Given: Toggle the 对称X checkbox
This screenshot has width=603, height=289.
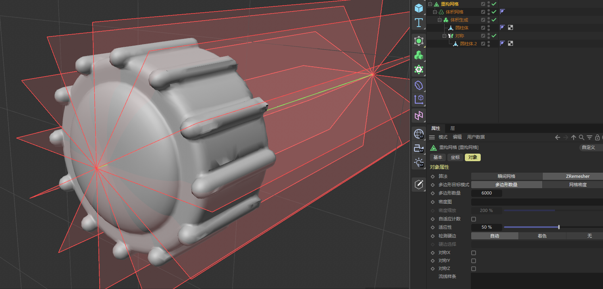Looking at the screenshot, I should (473, 253).
